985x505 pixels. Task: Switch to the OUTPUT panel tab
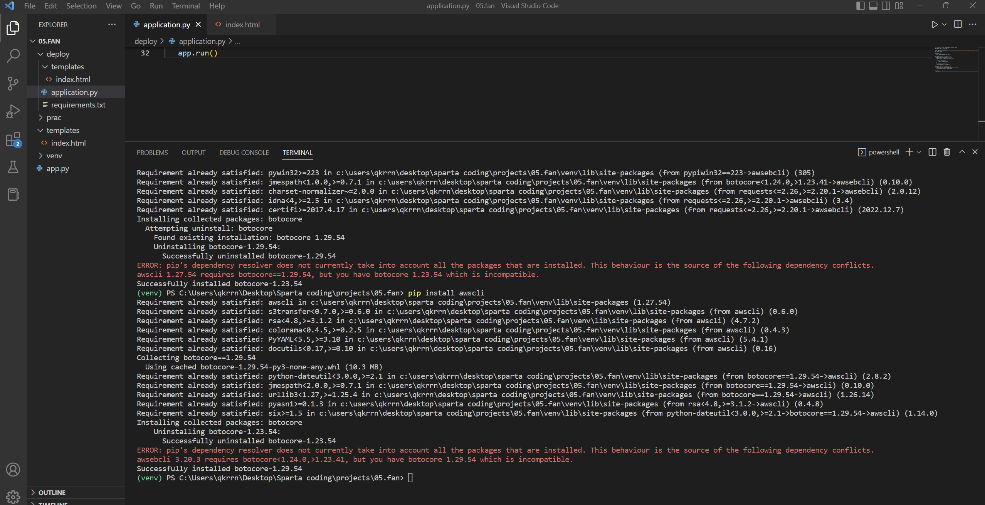coord(193,153)
